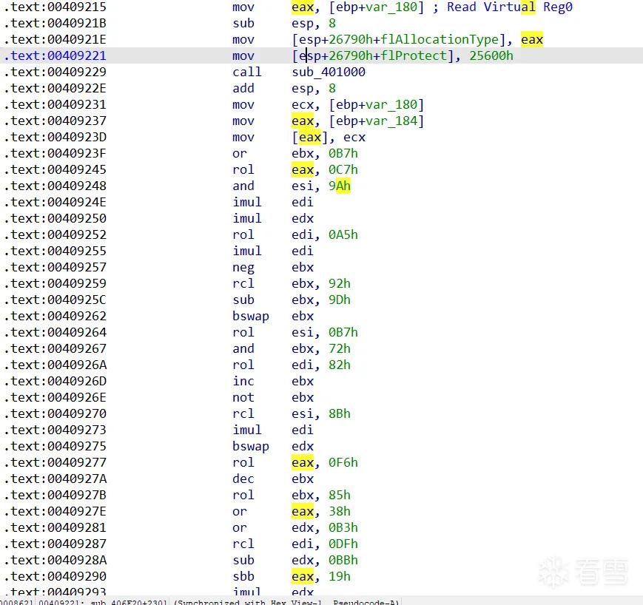Image resolution: width=643 pixels, height=605 pixels.
Task: Click the value 0B3h
Action: [x=343, y=527]
